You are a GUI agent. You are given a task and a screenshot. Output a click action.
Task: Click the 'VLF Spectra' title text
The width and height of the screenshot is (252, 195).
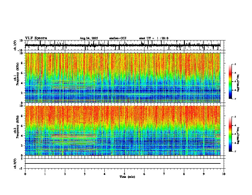[36, 38]
